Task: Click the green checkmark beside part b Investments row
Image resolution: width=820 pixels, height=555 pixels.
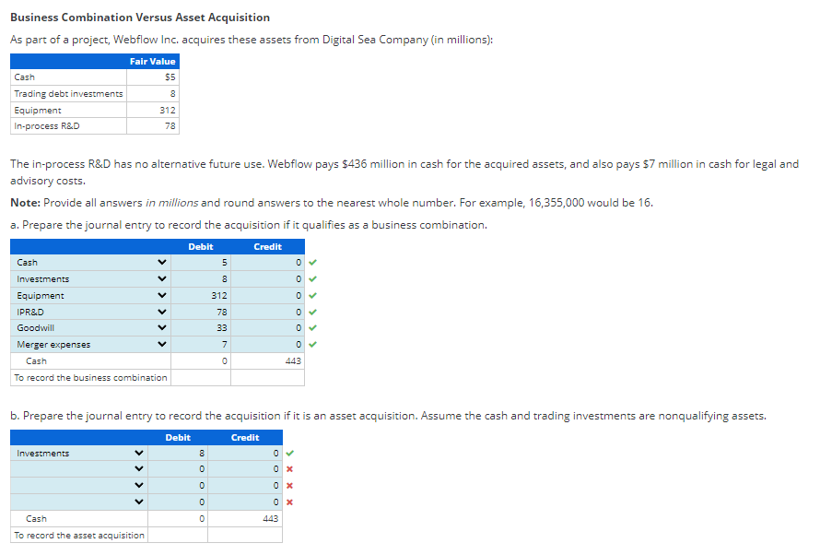Action: 290,453
